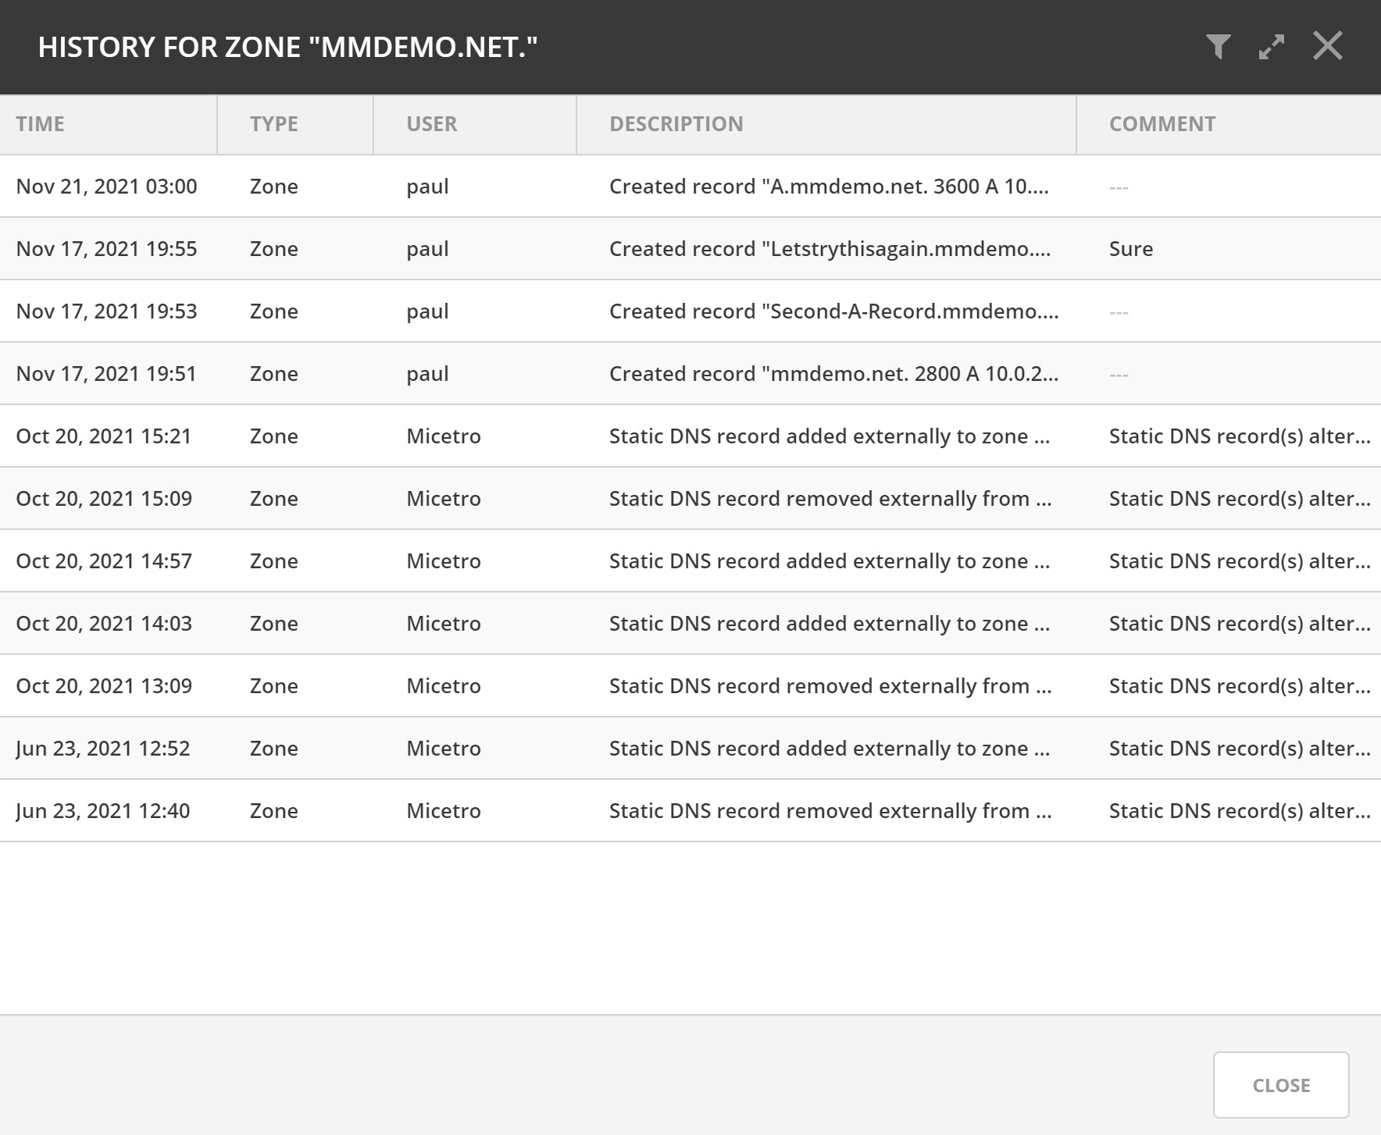Close dialog using the X icon
The height and width of the screenshot is (1135, 1381).
pos(1327,46)
